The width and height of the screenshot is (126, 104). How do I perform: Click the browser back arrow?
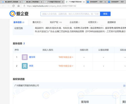[x=3, y=6]
